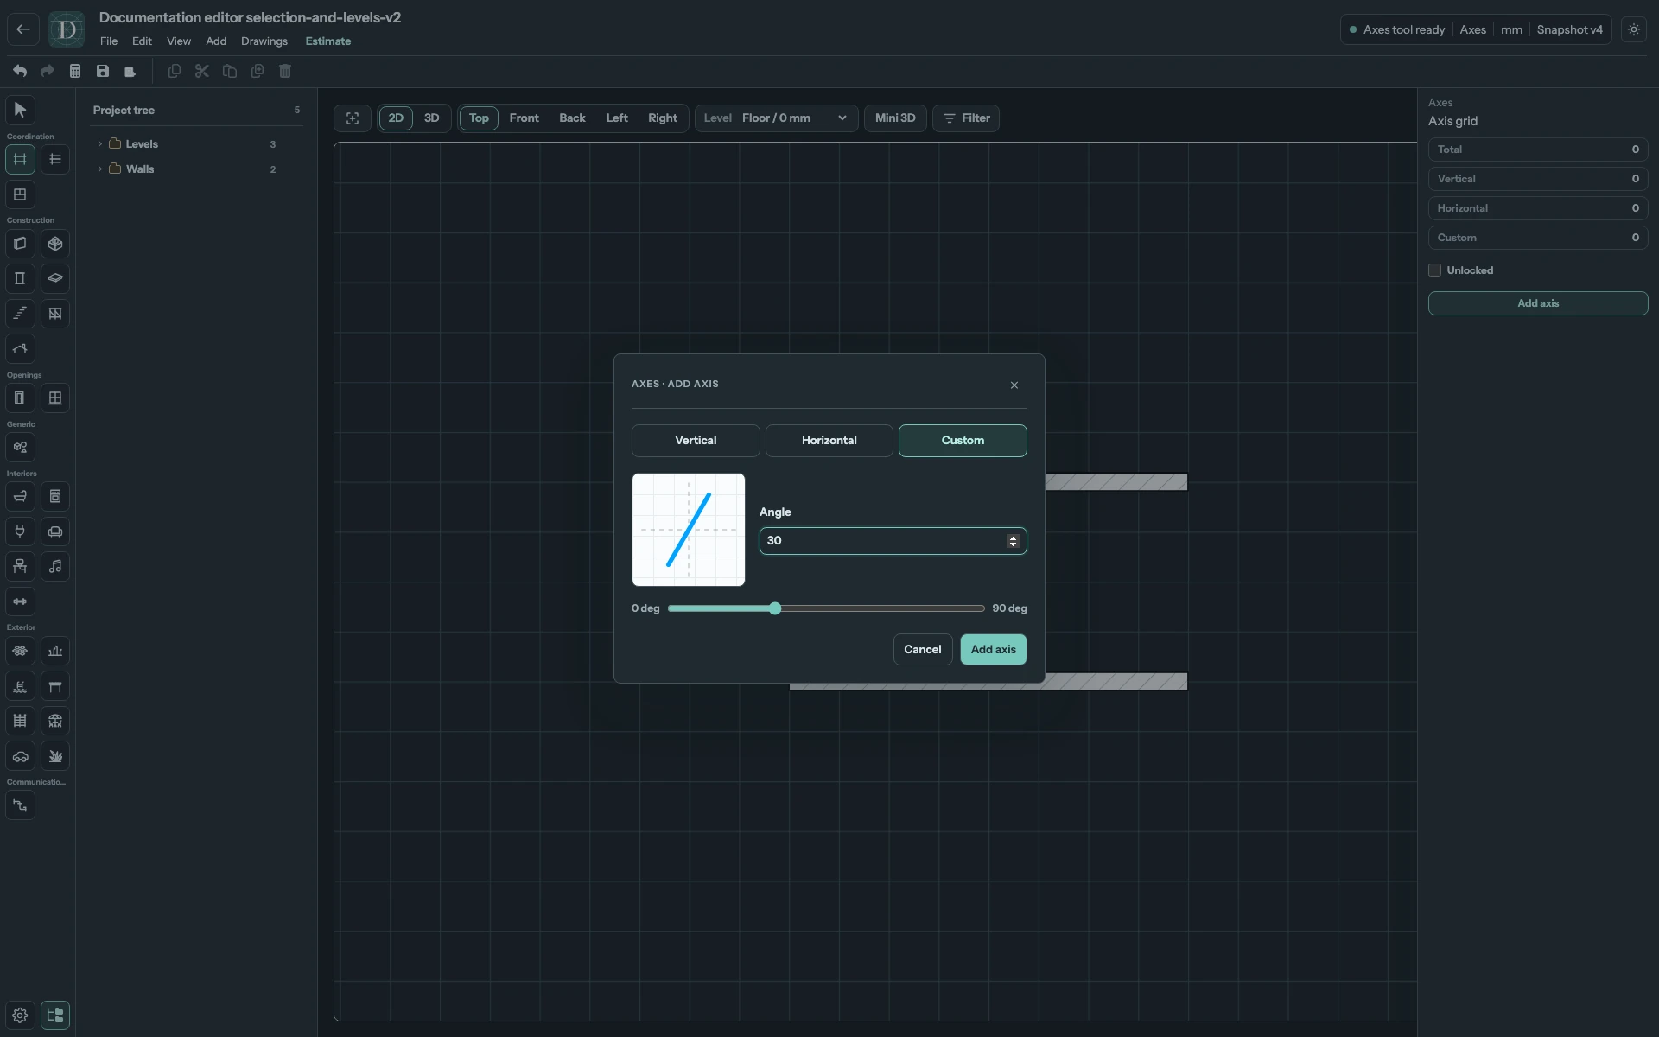This screenshot has height=1037, width=1659.
Task: Click the Angle stepper arrows
Action: [1013, 541]
